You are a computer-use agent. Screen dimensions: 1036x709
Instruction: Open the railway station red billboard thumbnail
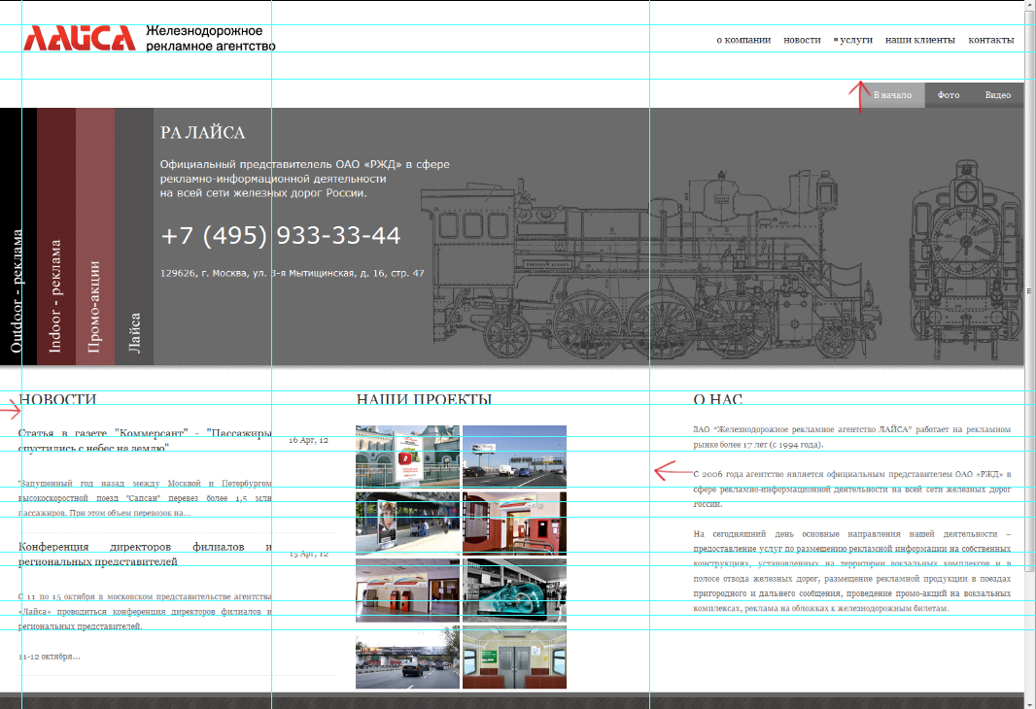[x=407, y=456]
